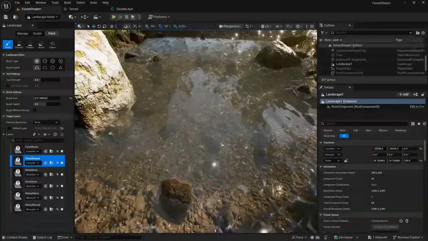Click the save icon in main toolbar

6,17
